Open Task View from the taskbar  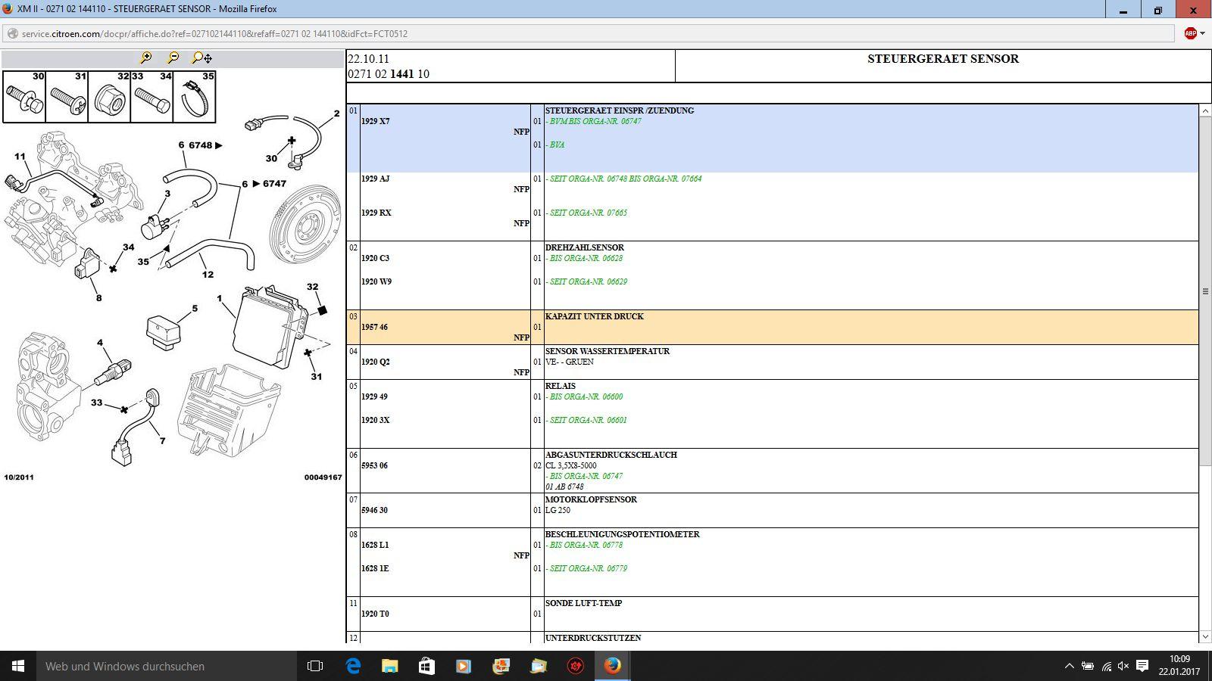(315, 666)
